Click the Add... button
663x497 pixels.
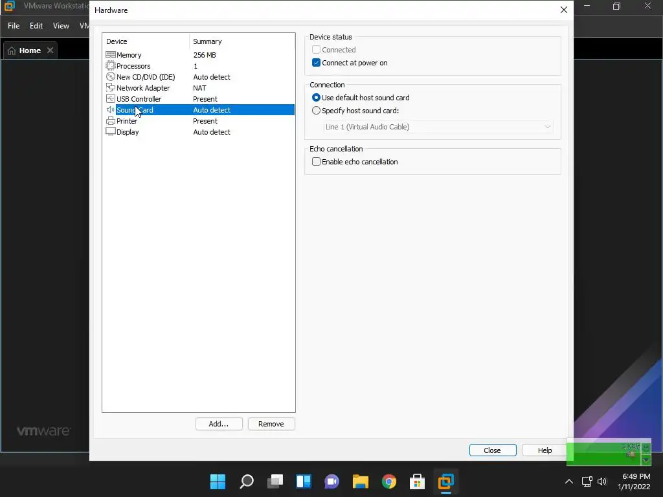click(219, 424)
